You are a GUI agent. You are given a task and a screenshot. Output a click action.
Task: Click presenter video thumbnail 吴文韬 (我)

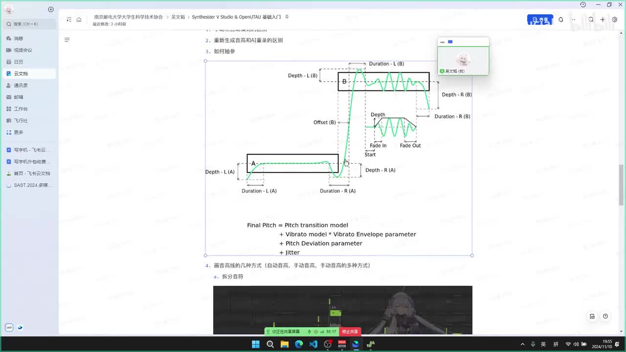(463, 61)
